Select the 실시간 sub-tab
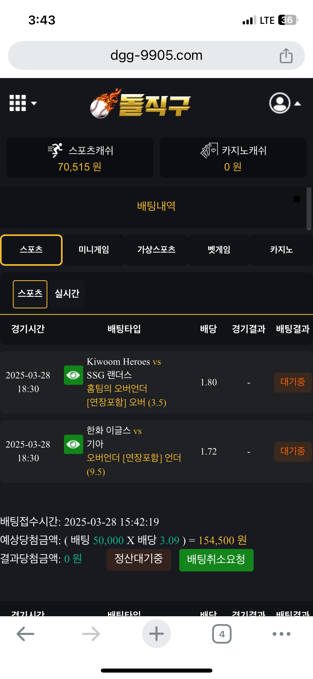 [67, 294]
